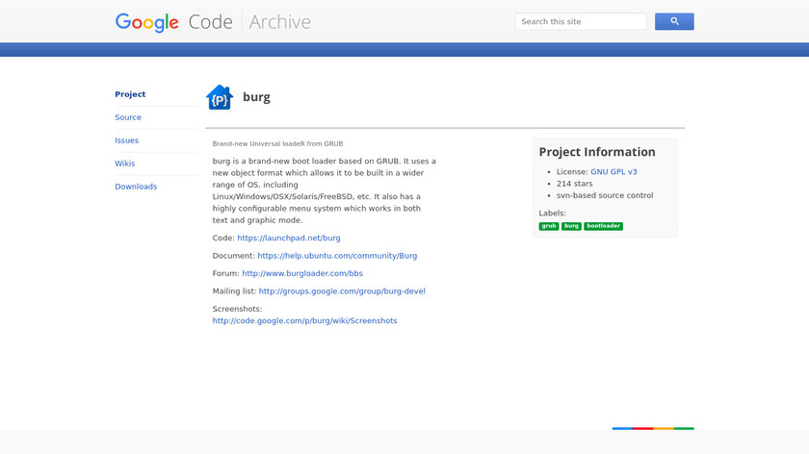Open the Issues sidebar item

(126, 140)
